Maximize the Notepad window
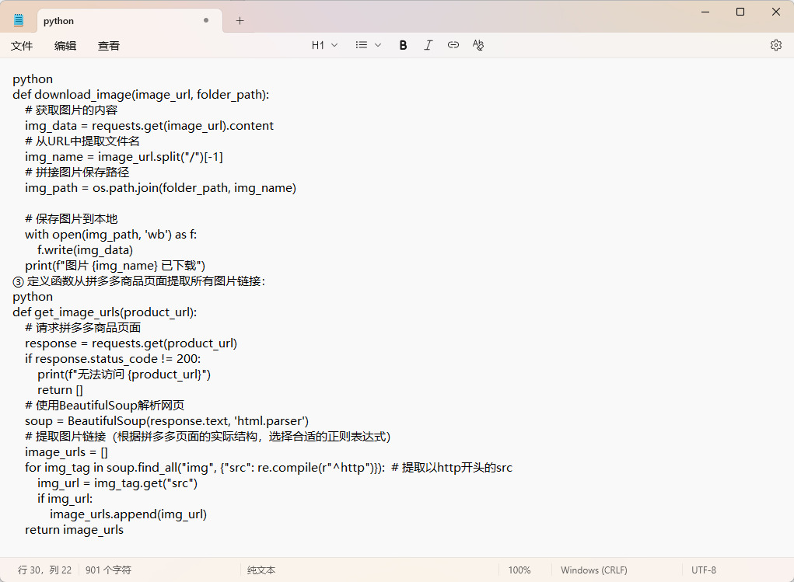The image size is (794, 582). (740, 12)
